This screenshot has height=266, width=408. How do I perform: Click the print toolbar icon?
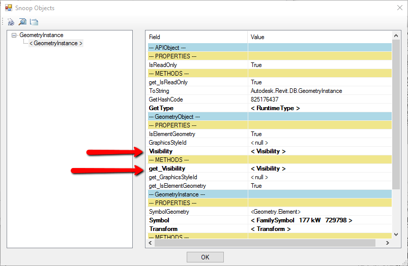pos(11,22)
